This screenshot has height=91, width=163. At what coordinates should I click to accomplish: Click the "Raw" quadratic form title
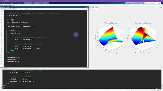[x=111, y=23]
